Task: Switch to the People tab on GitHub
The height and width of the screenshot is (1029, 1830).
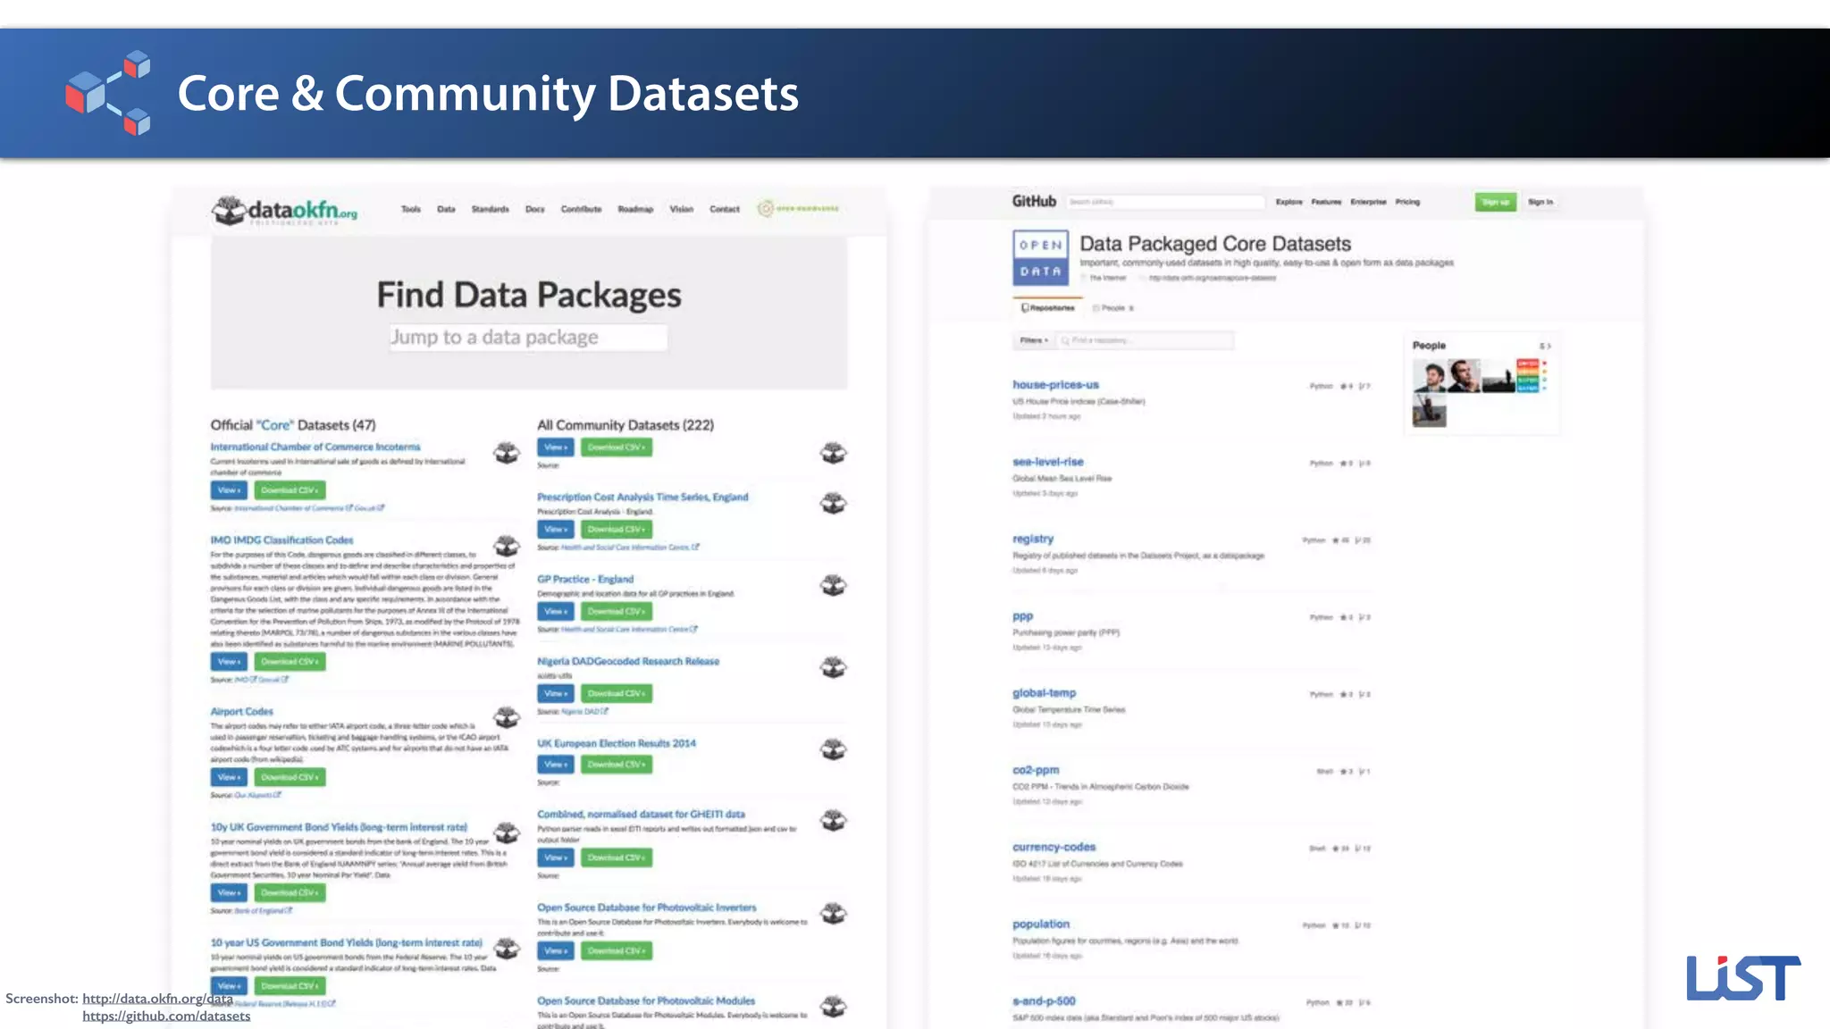Action: 1112,308
